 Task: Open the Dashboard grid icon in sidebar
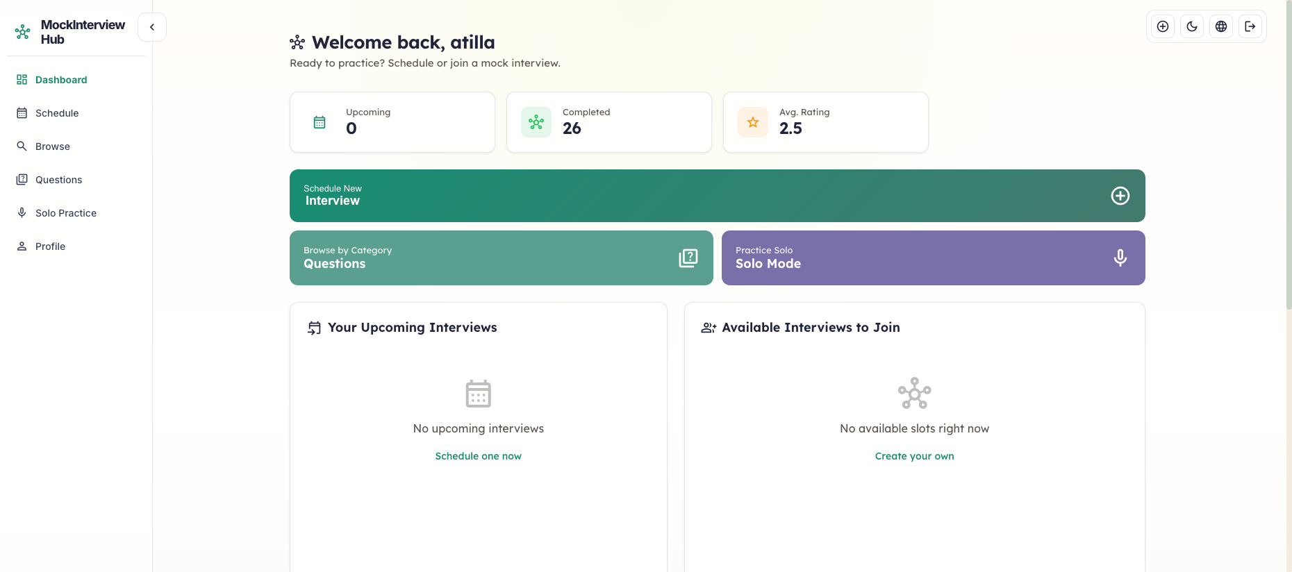tap(22, 80)
